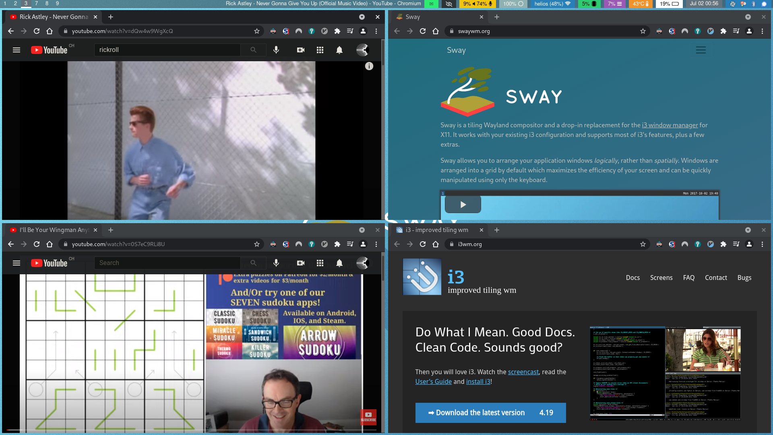Open profile icon in Sway window toolbar
This screenshot has height=435, width=773.
(749, 31)
